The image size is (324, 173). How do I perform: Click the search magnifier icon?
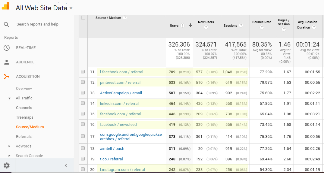click(7, 25)
